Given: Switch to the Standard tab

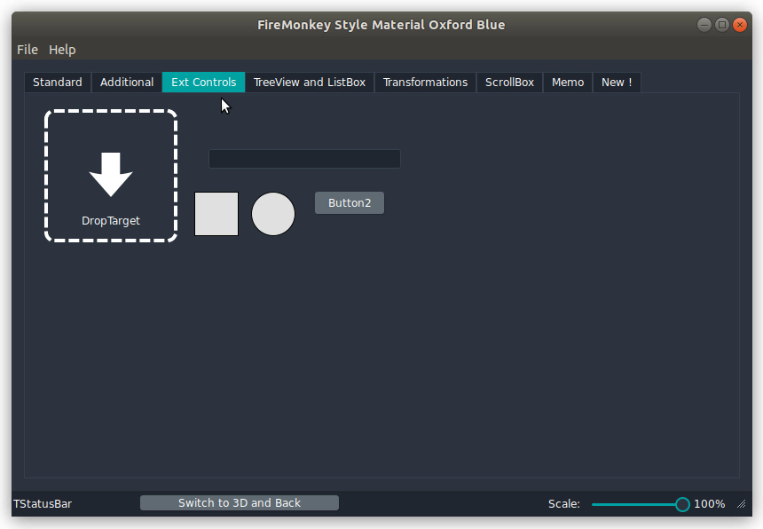Looking at the screenshot, I should (x=58, y=83).
